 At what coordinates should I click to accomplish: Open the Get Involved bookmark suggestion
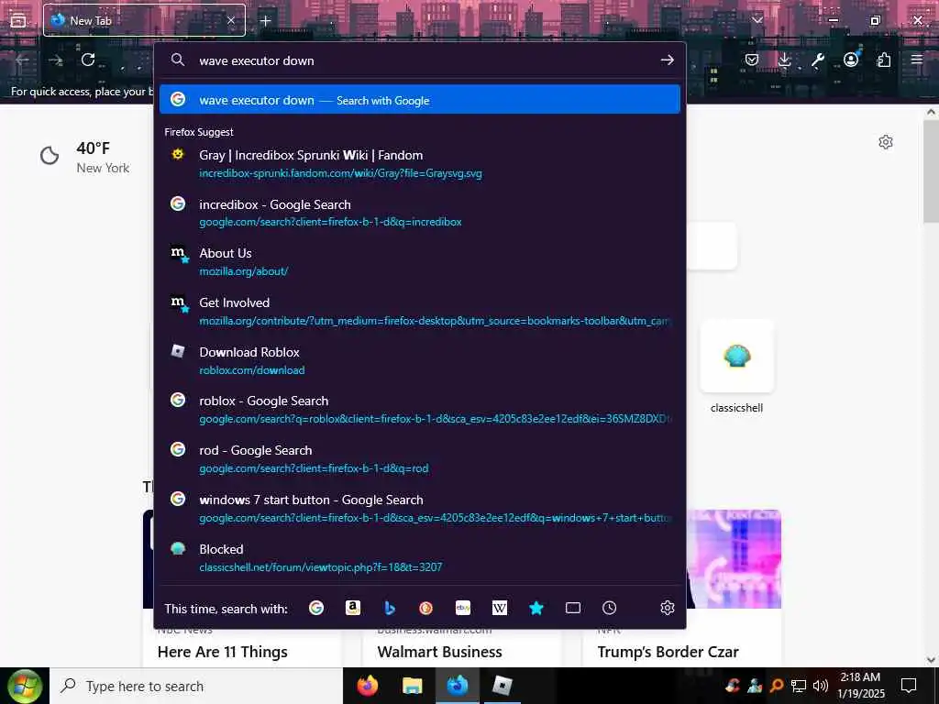(x=420, y=312)
